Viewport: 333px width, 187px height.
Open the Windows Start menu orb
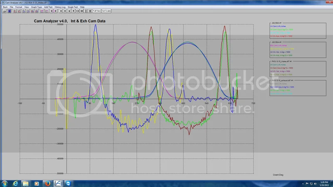tap(5, 183)
